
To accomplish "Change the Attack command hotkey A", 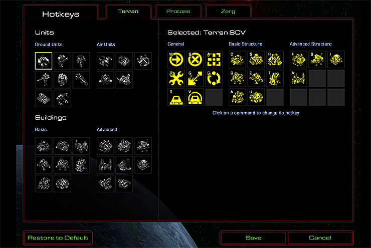I will (214, 59).
